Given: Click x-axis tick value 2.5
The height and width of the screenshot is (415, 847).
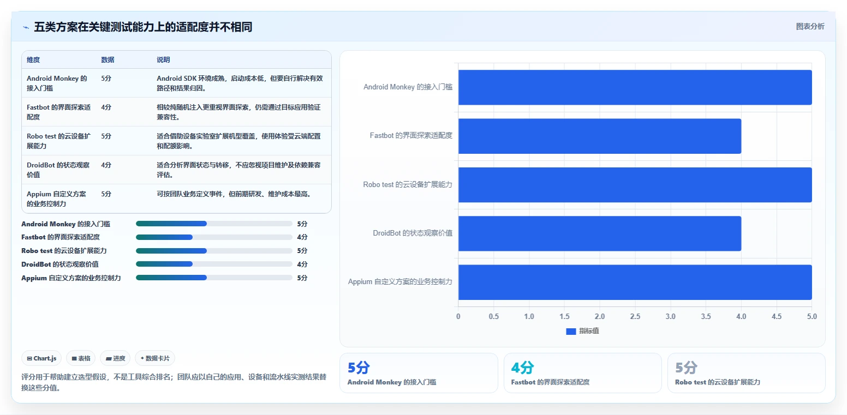Looking at the screenshot, I should (x=635, y=316).
